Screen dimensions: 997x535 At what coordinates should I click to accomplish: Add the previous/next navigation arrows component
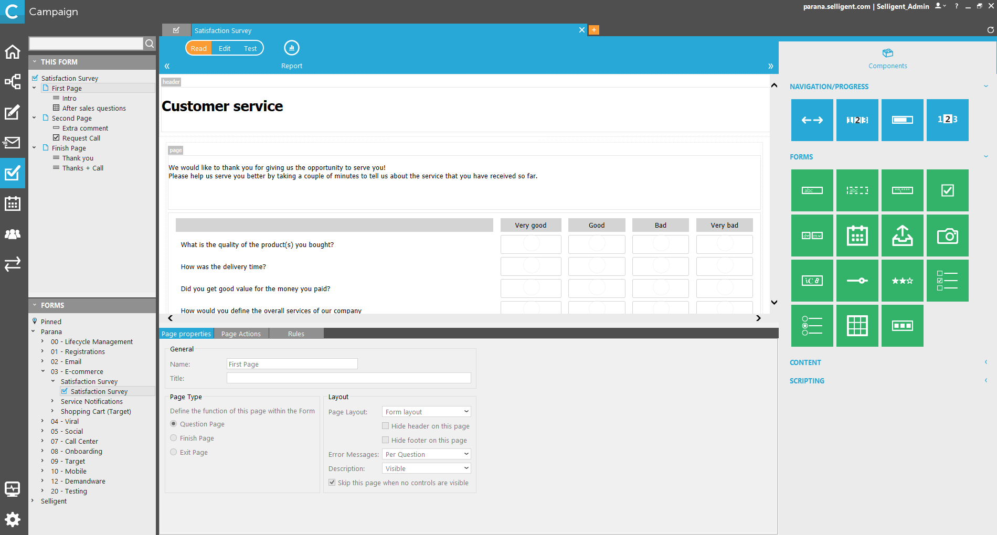click(812, 120)
